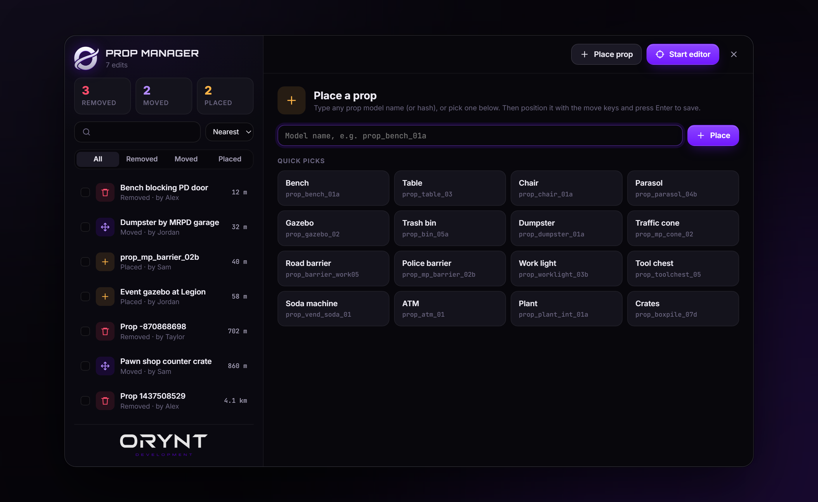Screen dimensions: 818x502
Task: Click the search magnifier icon
Action: click(86, 132)
